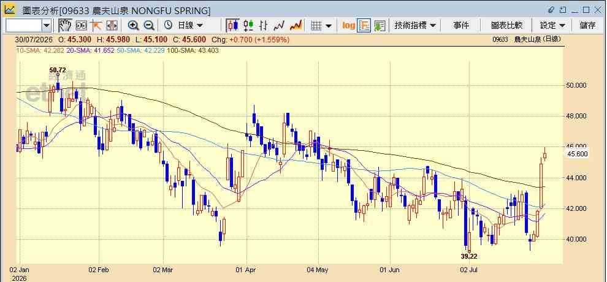
Task: Click the stock code input field
Action: [x=24, y=26]
